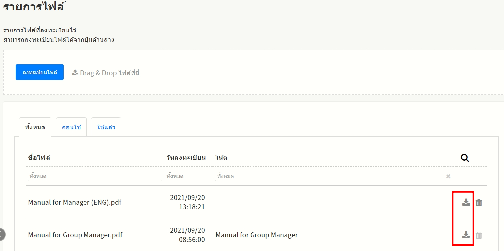Screen dimensions: 504x251
Task: Click trash icon for Group Manager manual
Action: point(479,235)
